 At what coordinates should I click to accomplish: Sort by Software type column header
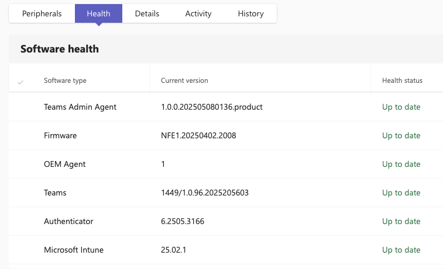(x=65, y=81)
